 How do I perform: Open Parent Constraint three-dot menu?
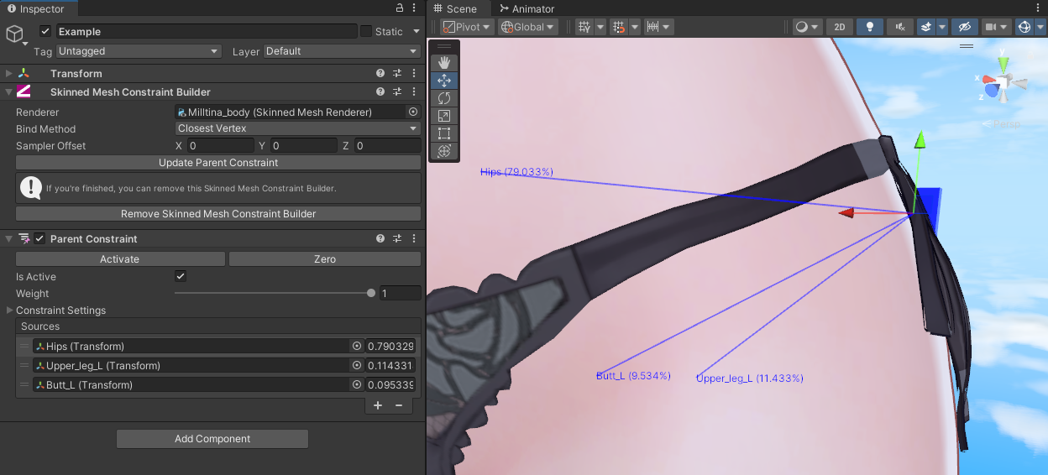tap(413, 239)
